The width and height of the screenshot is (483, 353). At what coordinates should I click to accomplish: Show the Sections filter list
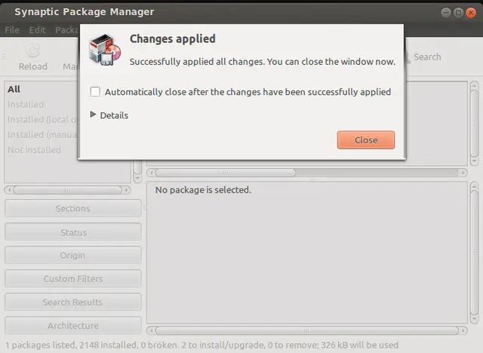click(x=73, y=208)
